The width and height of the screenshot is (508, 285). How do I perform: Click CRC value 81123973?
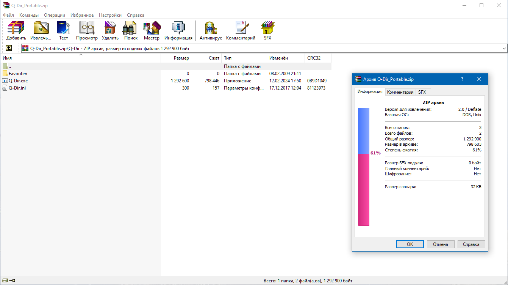[x=316, y=88]
